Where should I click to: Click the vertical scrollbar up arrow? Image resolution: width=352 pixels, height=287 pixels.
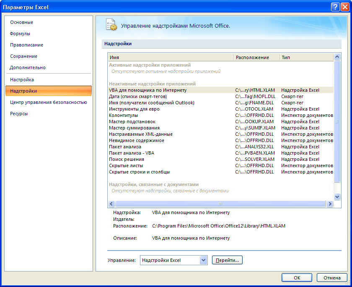pyautogui.click(x=337, y=57)
